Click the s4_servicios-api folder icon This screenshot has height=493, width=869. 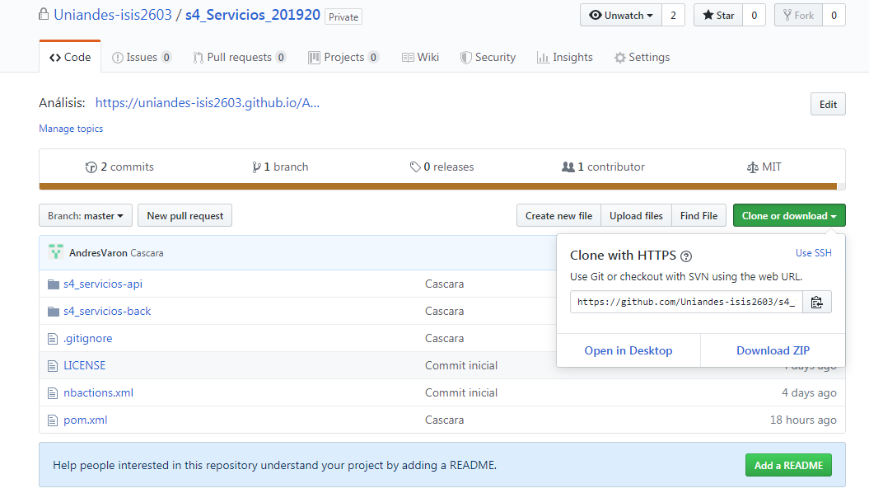54,284
